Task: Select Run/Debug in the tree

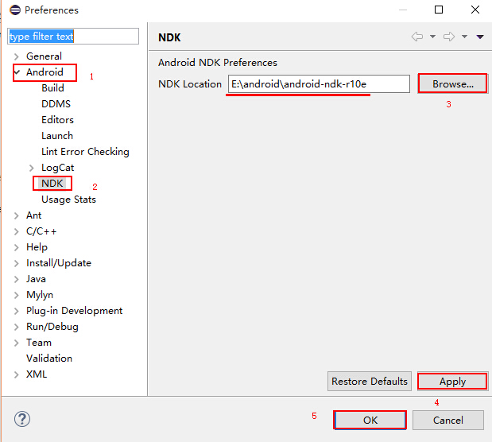Action: [52, 327]
